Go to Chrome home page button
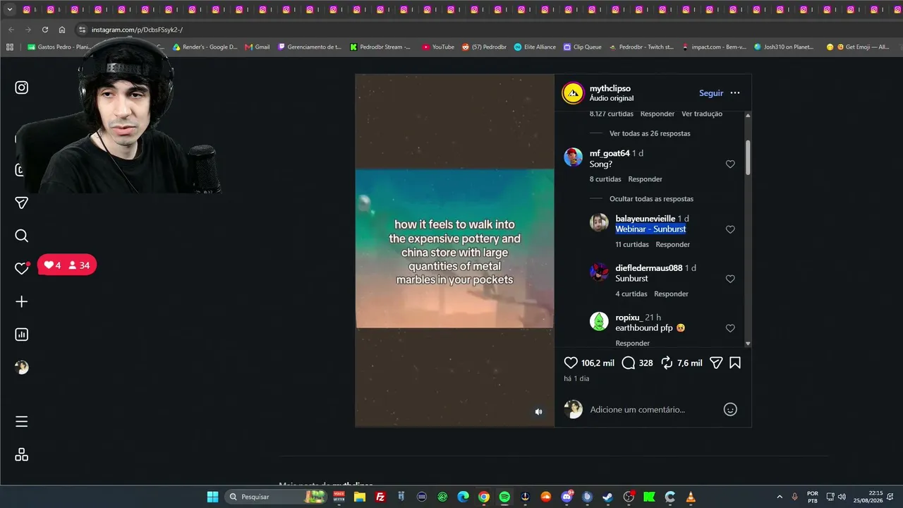 coord(62,30)
